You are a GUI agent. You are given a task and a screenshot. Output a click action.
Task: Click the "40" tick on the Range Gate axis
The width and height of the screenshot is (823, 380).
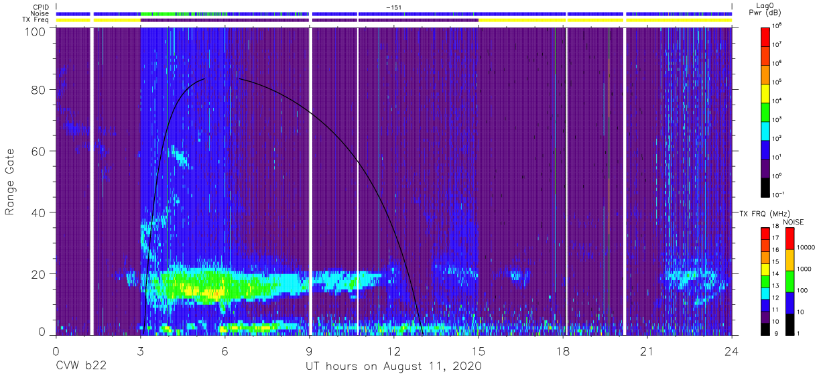[38, 212]
